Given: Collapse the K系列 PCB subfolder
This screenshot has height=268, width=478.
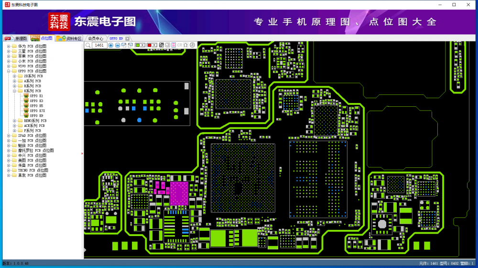Looking at the screenshot, I should pos(14,91).
